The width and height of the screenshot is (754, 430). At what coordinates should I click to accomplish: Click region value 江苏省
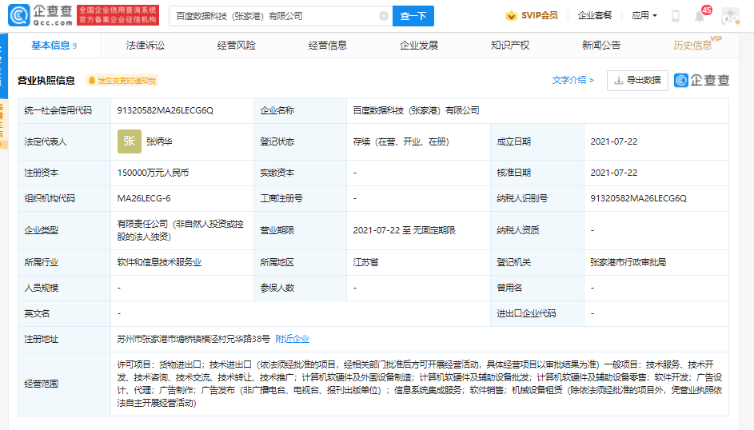pos(365,262)
